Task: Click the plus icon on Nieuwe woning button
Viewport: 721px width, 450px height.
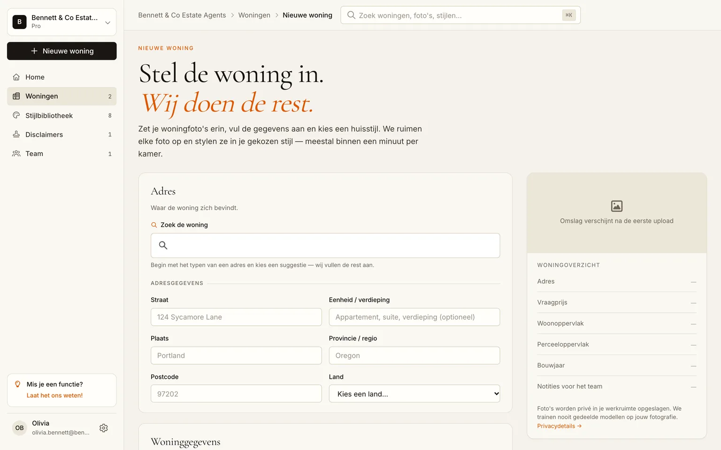Action: point(34,51)
